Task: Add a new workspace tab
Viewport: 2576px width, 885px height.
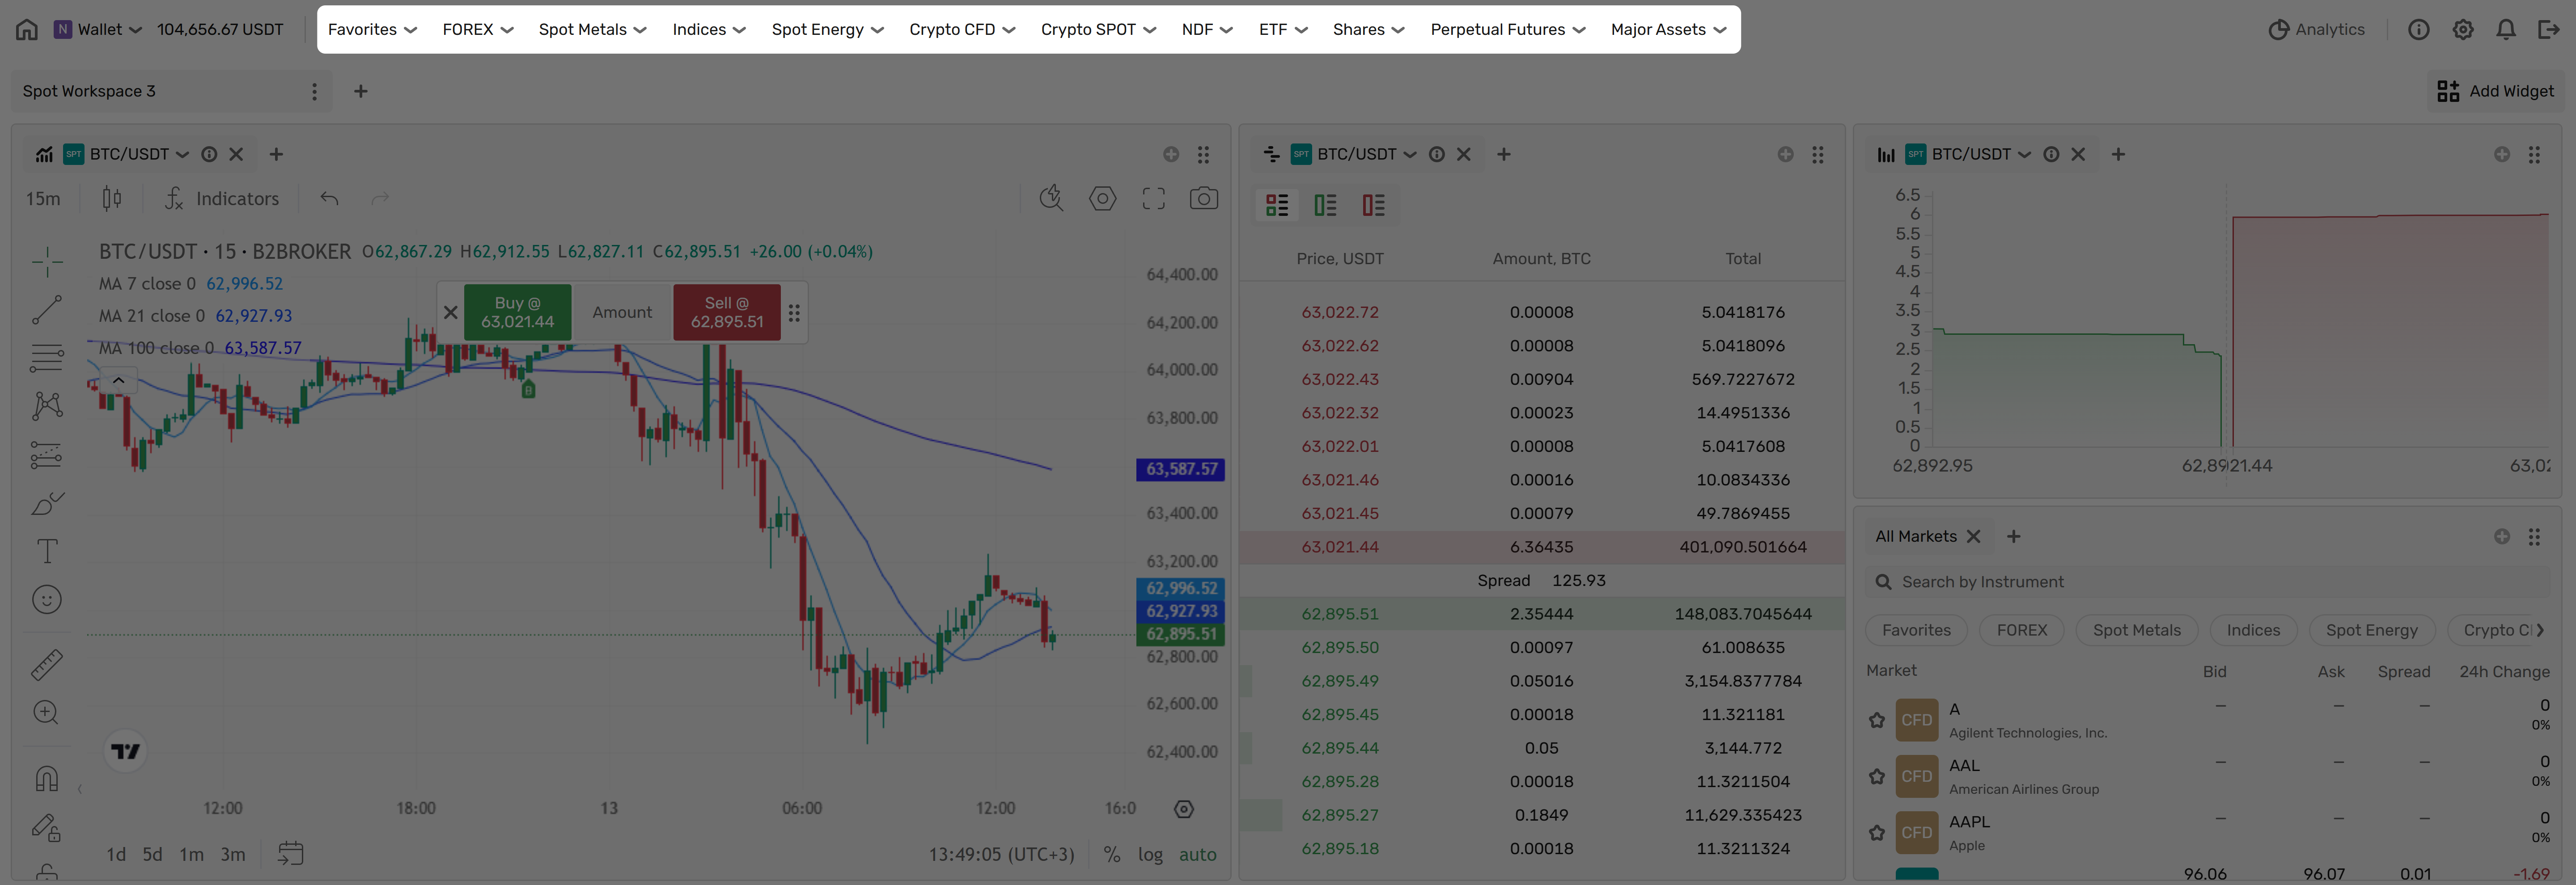Action: coord(361,91)
